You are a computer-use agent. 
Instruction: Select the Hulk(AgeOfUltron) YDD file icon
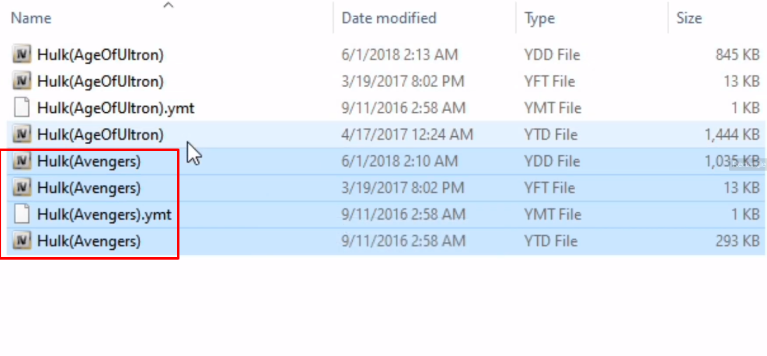tap(22, 55)
